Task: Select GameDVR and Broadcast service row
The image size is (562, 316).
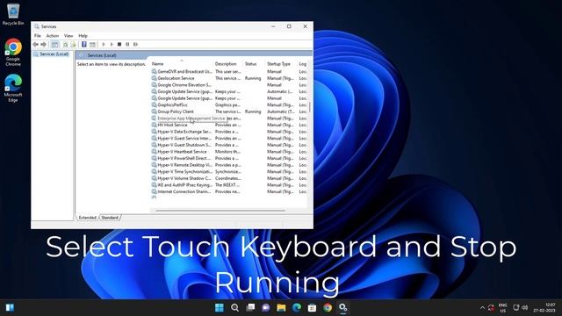Action: [x=228, y=72]
